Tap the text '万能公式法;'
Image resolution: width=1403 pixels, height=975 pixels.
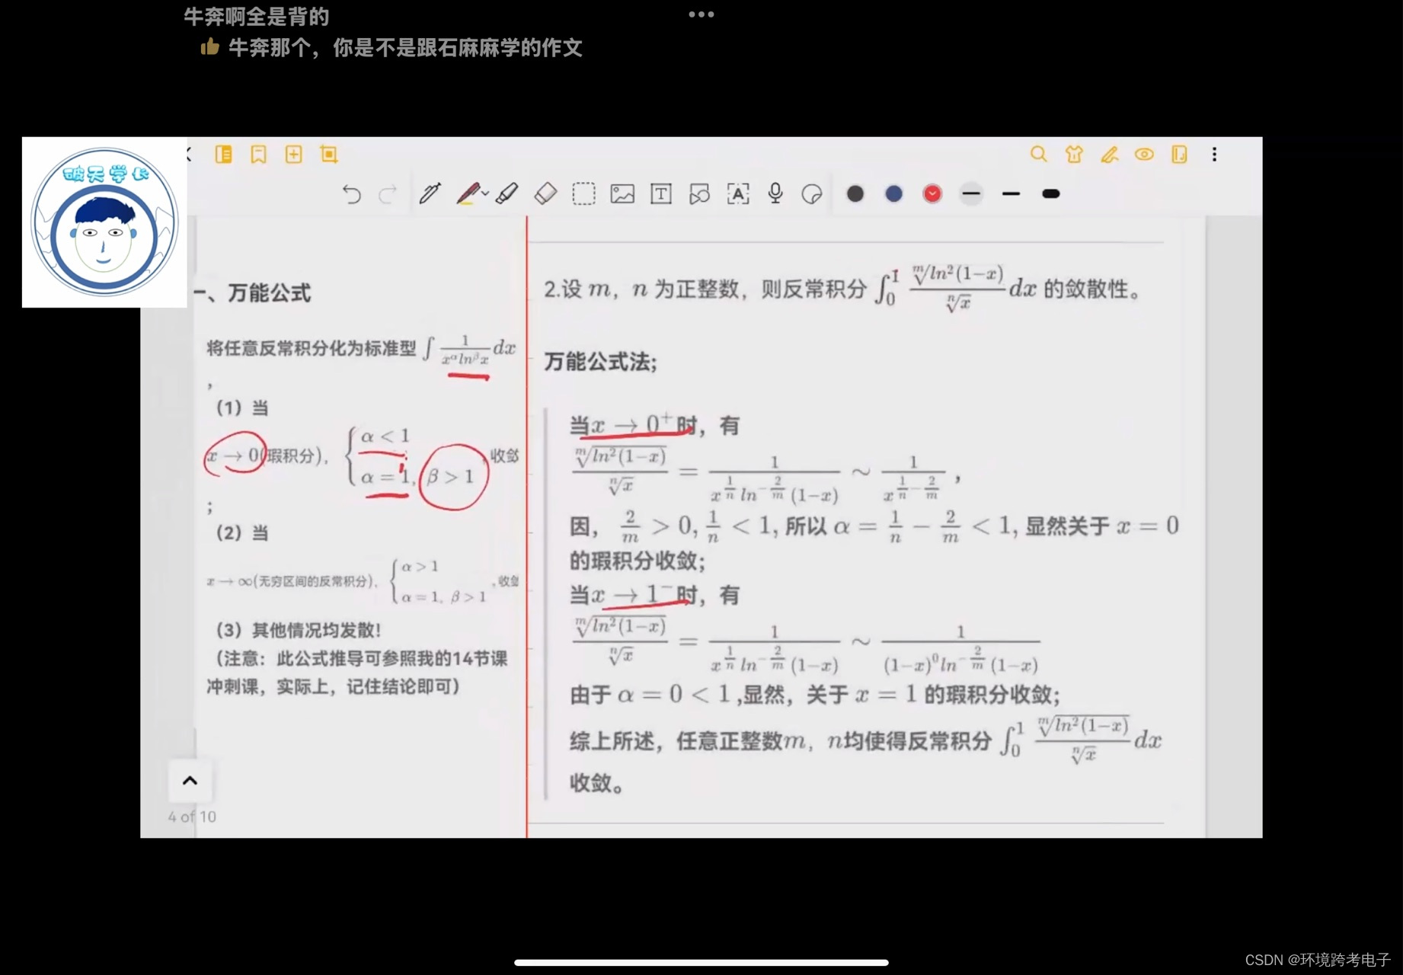click(600, 362)
